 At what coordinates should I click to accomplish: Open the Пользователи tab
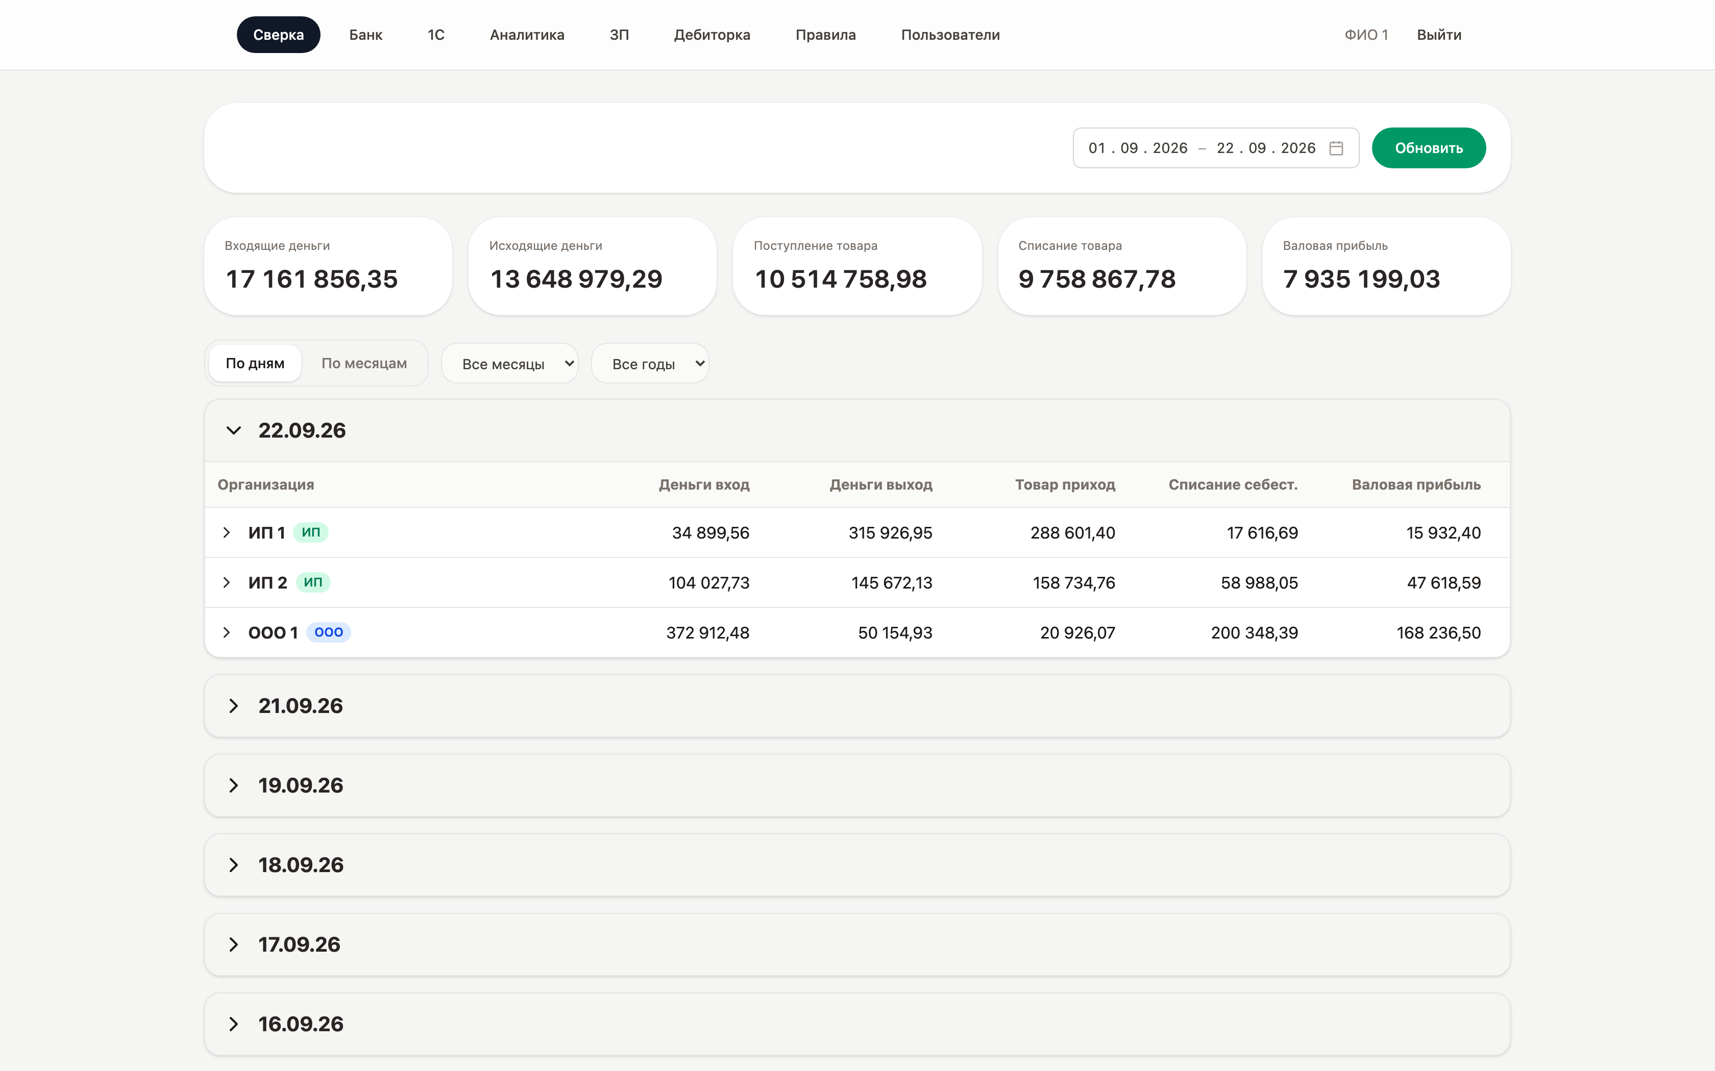tap(950, 35)
